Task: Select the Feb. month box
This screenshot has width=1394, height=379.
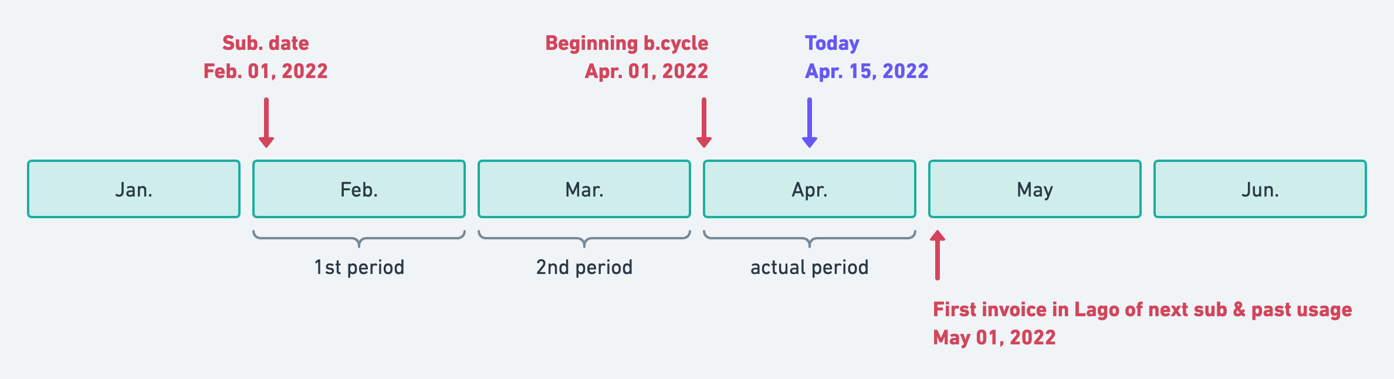Action: (x=359, y=189)
